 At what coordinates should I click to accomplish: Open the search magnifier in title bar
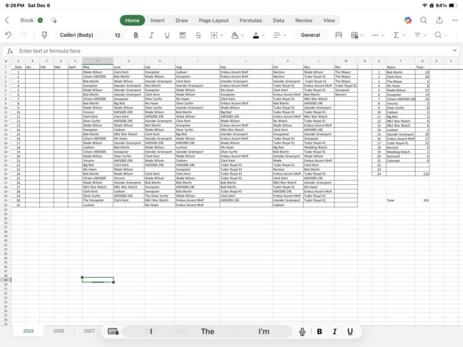point(423,20)
